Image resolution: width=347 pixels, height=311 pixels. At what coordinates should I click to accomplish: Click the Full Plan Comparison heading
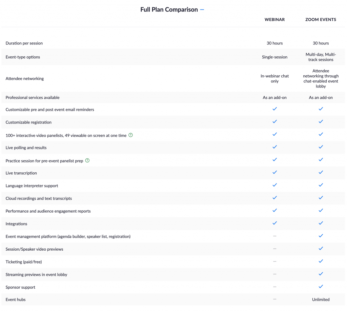169,10
